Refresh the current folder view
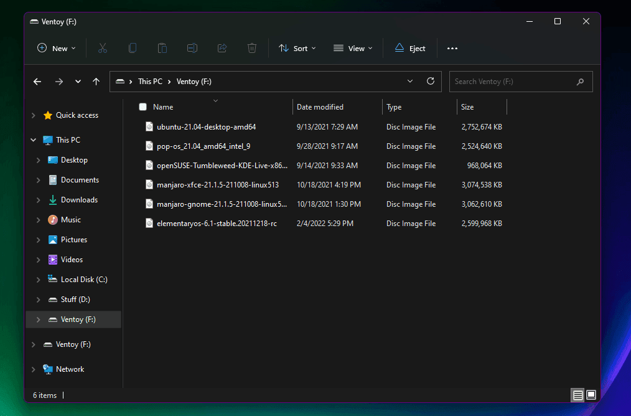The width and height of the screenshot is (631, 416). (x=430, y=82)
